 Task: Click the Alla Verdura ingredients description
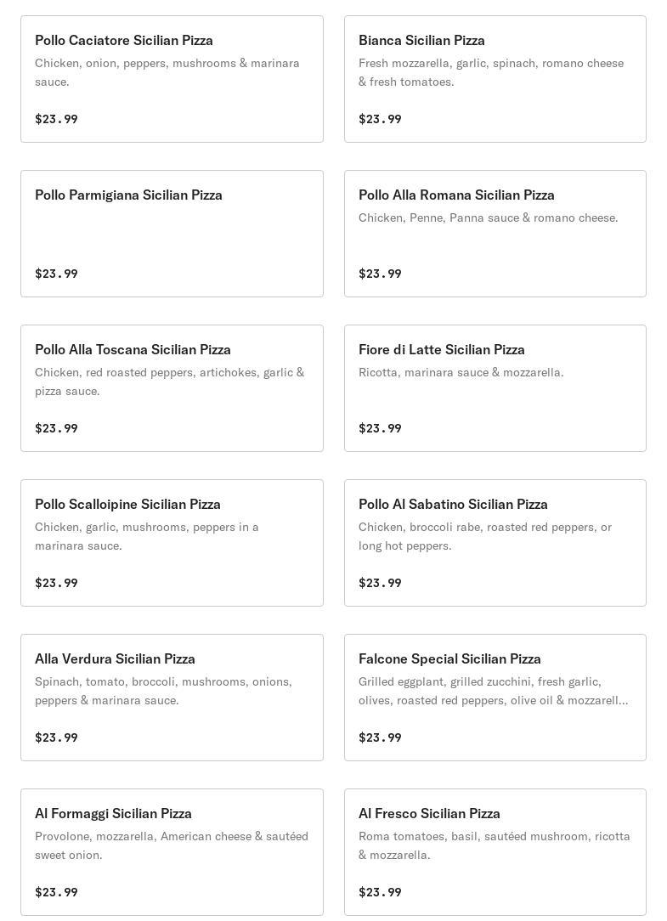click(x=163, y=691)
